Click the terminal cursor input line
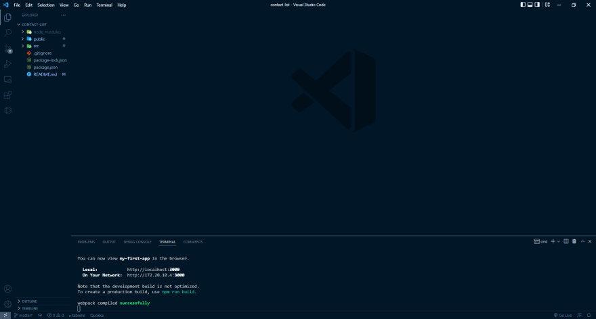 click(79, 309)
